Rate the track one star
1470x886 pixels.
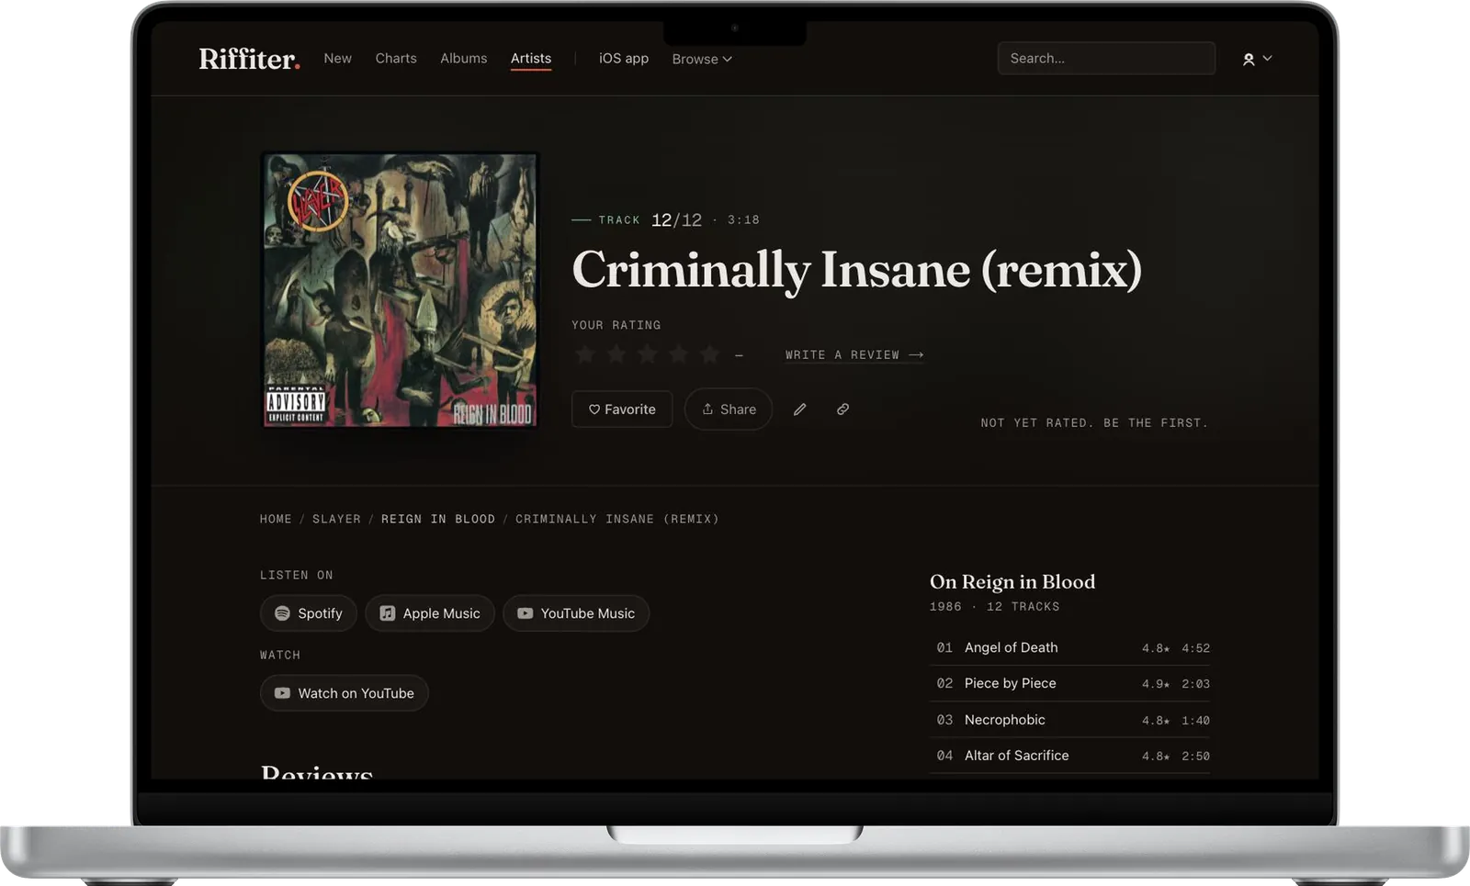[x=585, y=354]
